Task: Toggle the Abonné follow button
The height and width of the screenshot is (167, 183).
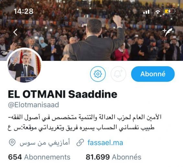Action: click(x=153, y=74)
